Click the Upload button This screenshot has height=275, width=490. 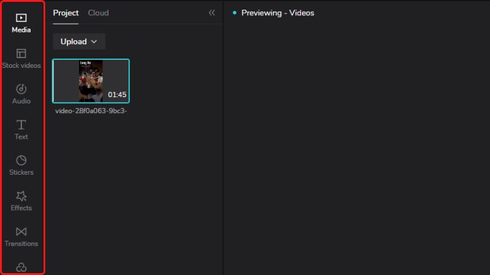(74, 42)
